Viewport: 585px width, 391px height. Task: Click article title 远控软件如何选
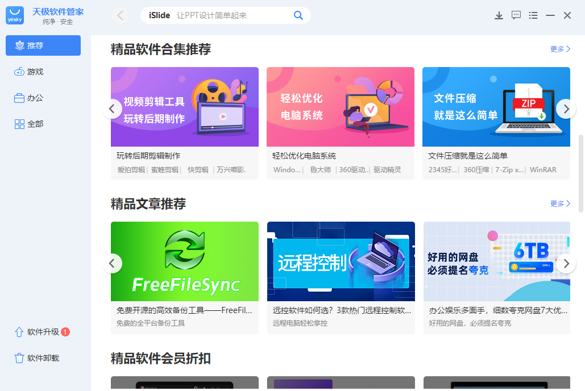coord(342,310)
